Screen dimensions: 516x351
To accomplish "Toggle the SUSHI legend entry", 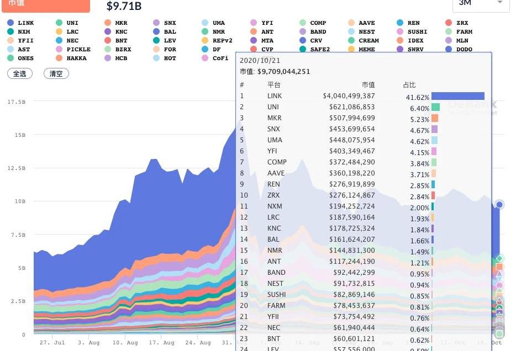I will pyautogui.click(x=417, y=32).
